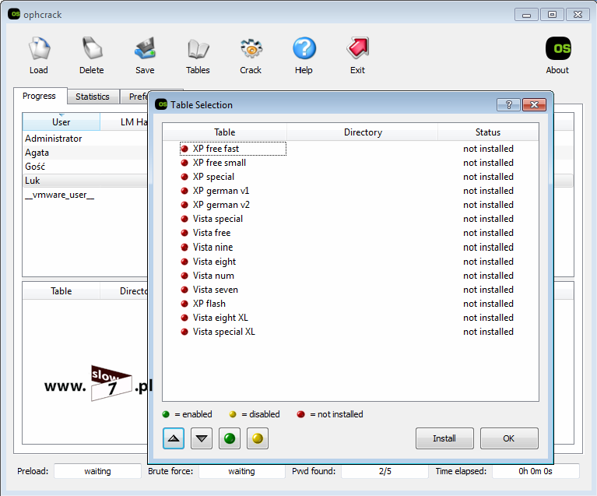597x496 pixels.
Task: Click the Table header in the lower main panel
Action: [x=61, y=291]
